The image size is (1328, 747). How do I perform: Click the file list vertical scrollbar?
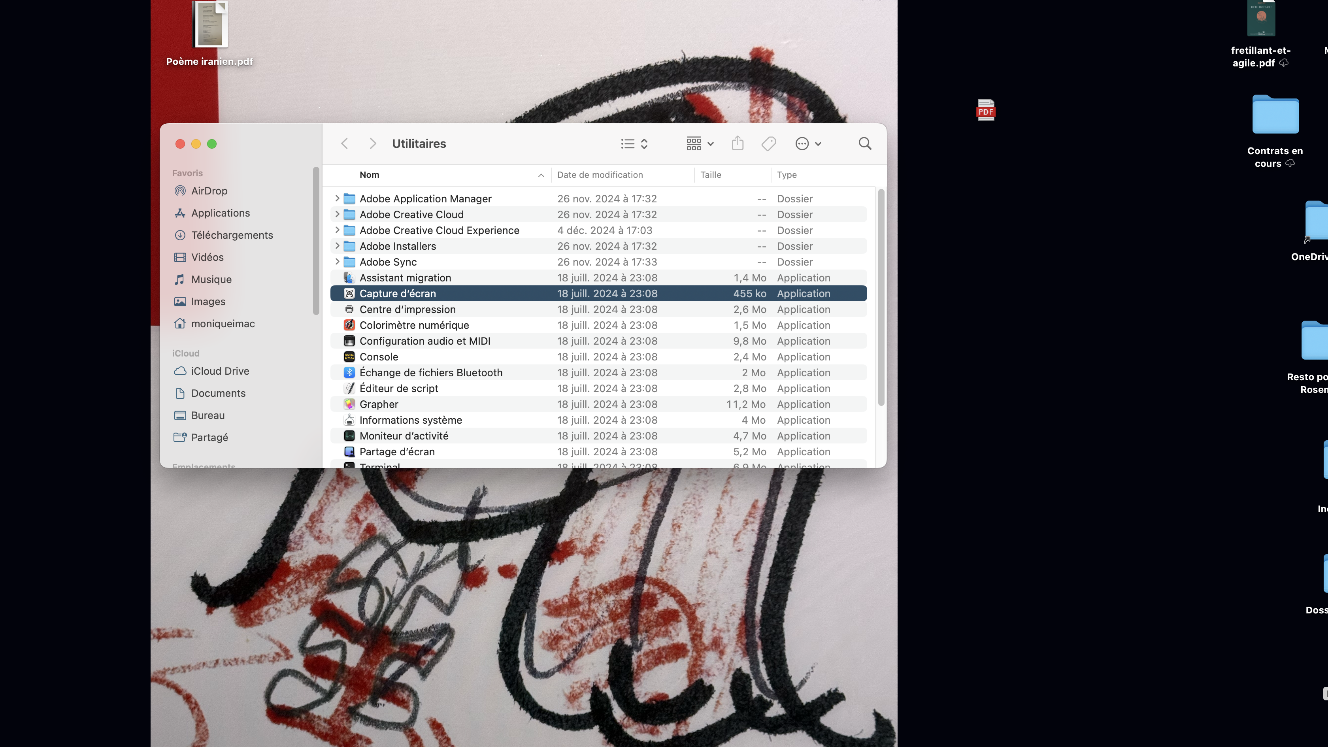coord(881,298)
